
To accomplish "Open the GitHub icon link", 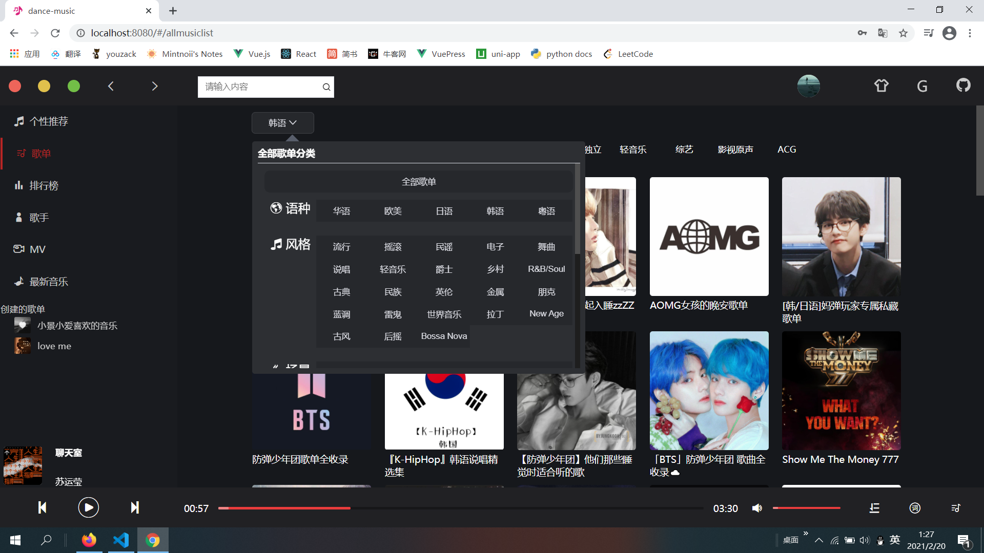I will (963, 85).
